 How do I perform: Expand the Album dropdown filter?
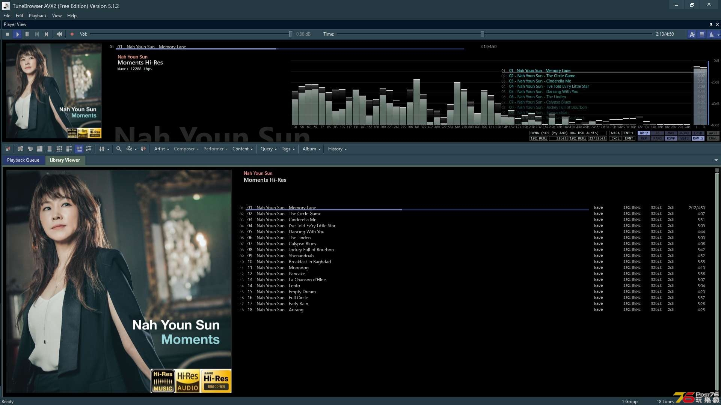(311, 148)
